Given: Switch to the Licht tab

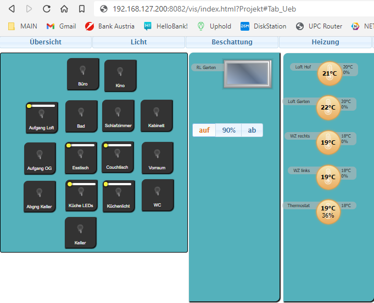Looking at the screenshot, I should tap(138, 42).
